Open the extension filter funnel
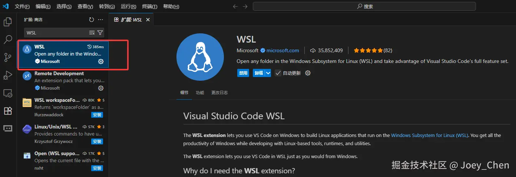Image resolution: width=516 pixels, height=177 pixels. (x=100, y=33)
